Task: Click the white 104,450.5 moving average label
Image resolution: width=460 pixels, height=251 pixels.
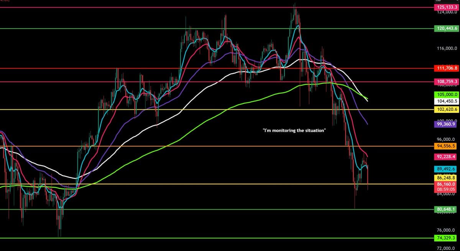Action: [446, 101]
